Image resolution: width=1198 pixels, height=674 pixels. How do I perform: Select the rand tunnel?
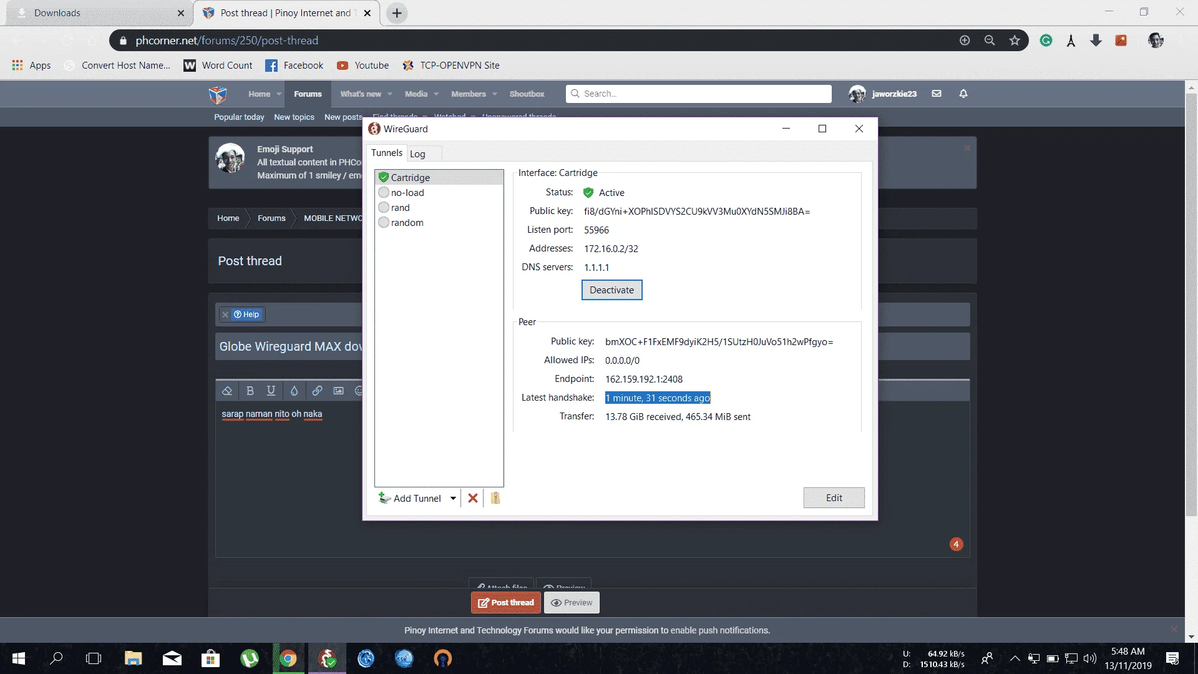439,208
